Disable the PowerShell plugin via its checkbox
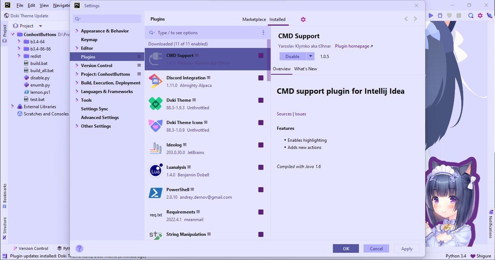This screenshot has height=260, width=495. coord(261,189)
